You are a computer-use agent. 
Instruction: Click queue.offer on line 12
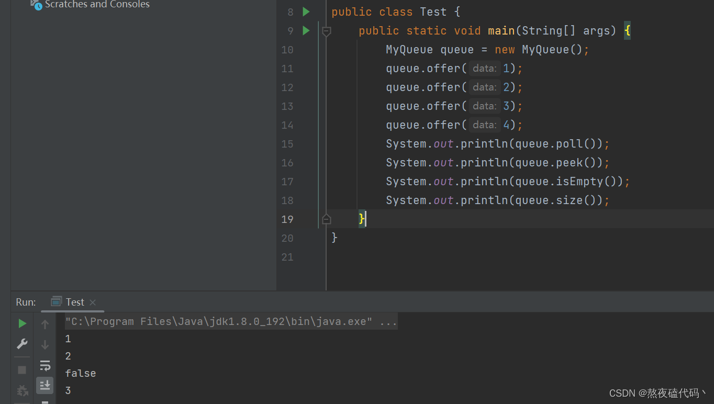pos(423,87)
